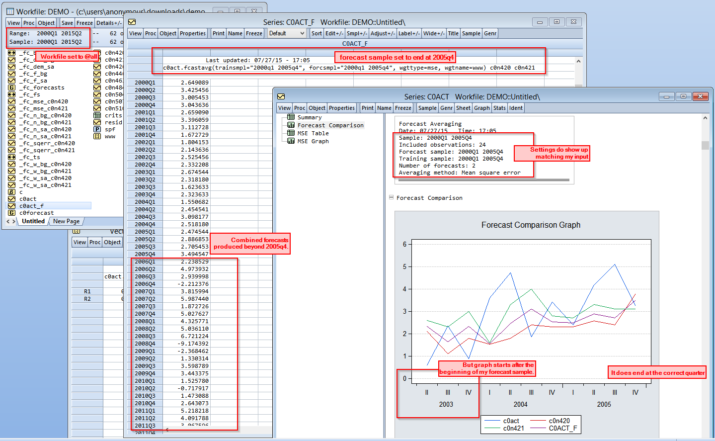Open the Default display dropdown
The image size is (715, 441).
[x=286, y=33]
